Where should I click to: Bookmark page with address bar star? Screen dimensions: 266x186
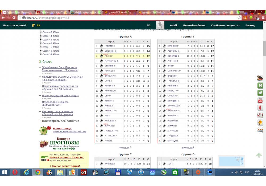(x=239, y=18)
